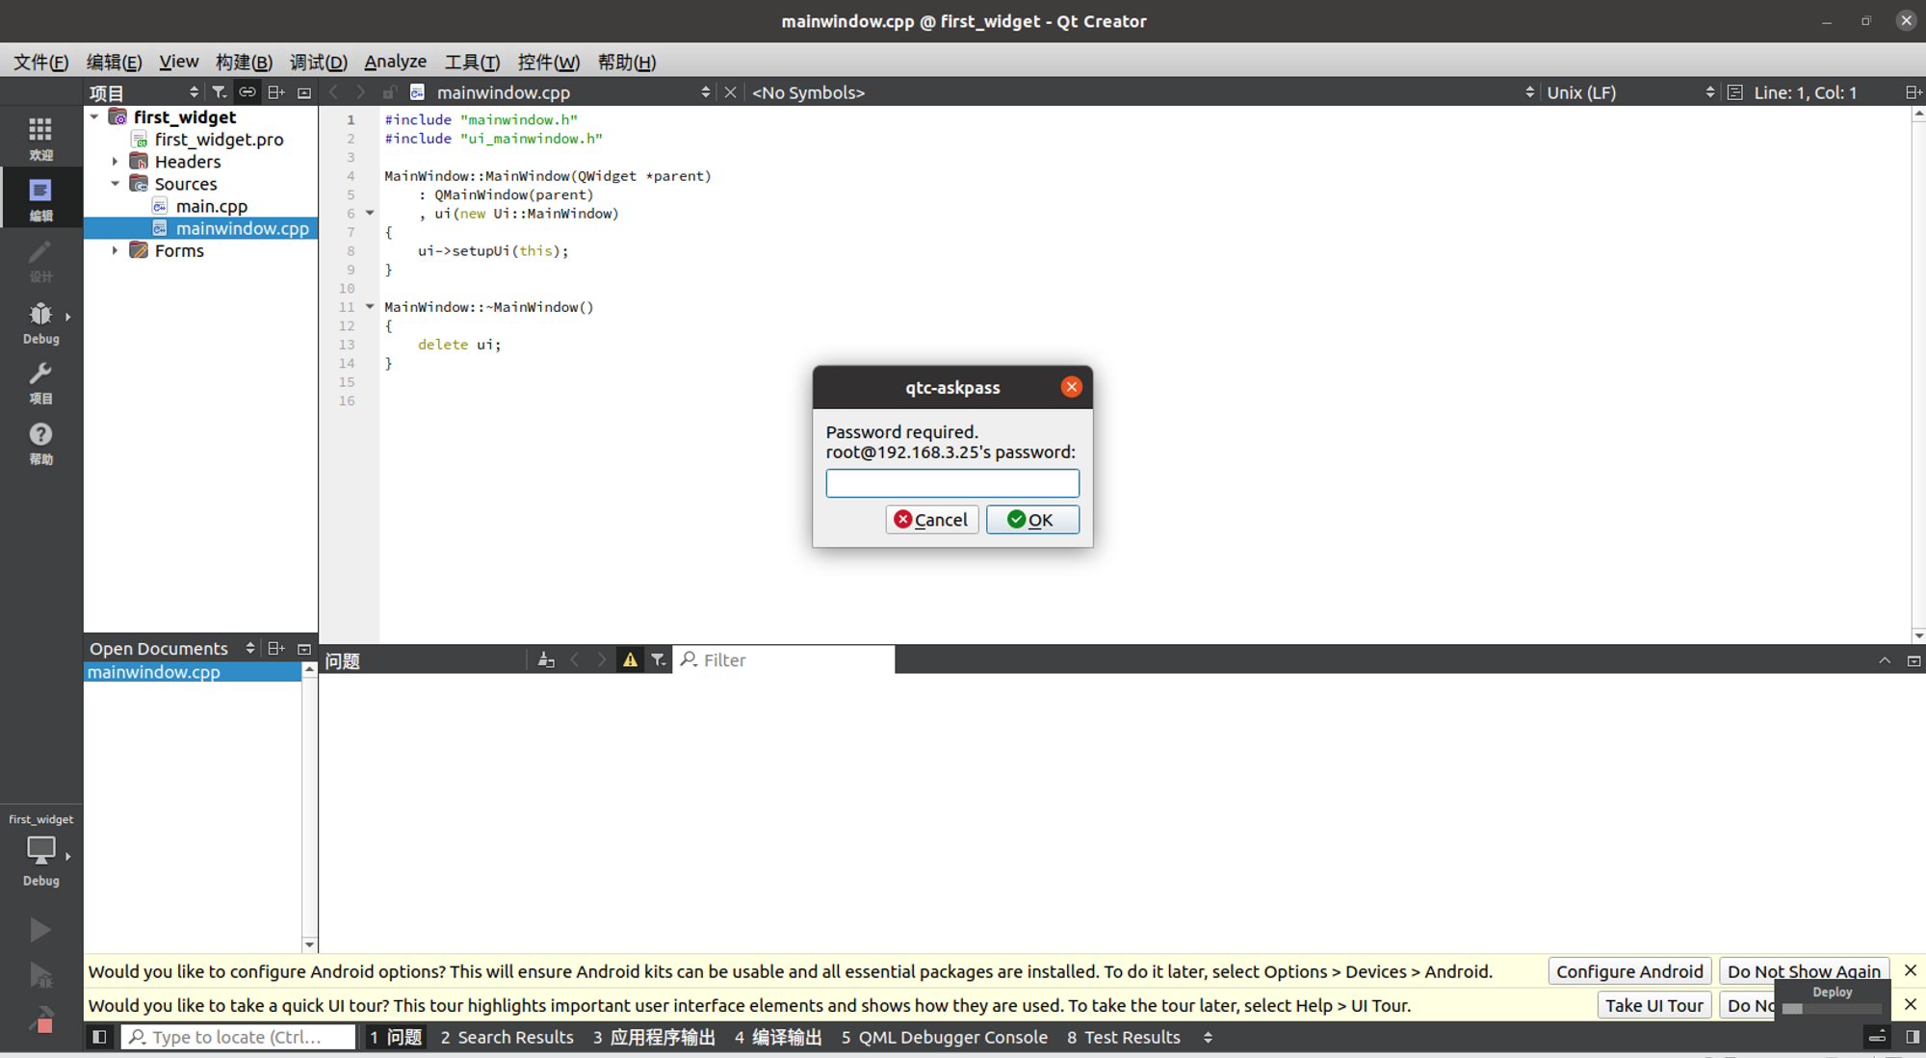Switch to QML Debugger Console tab
Viewport: 1926px width, 1058px height.
[944, 1037]
